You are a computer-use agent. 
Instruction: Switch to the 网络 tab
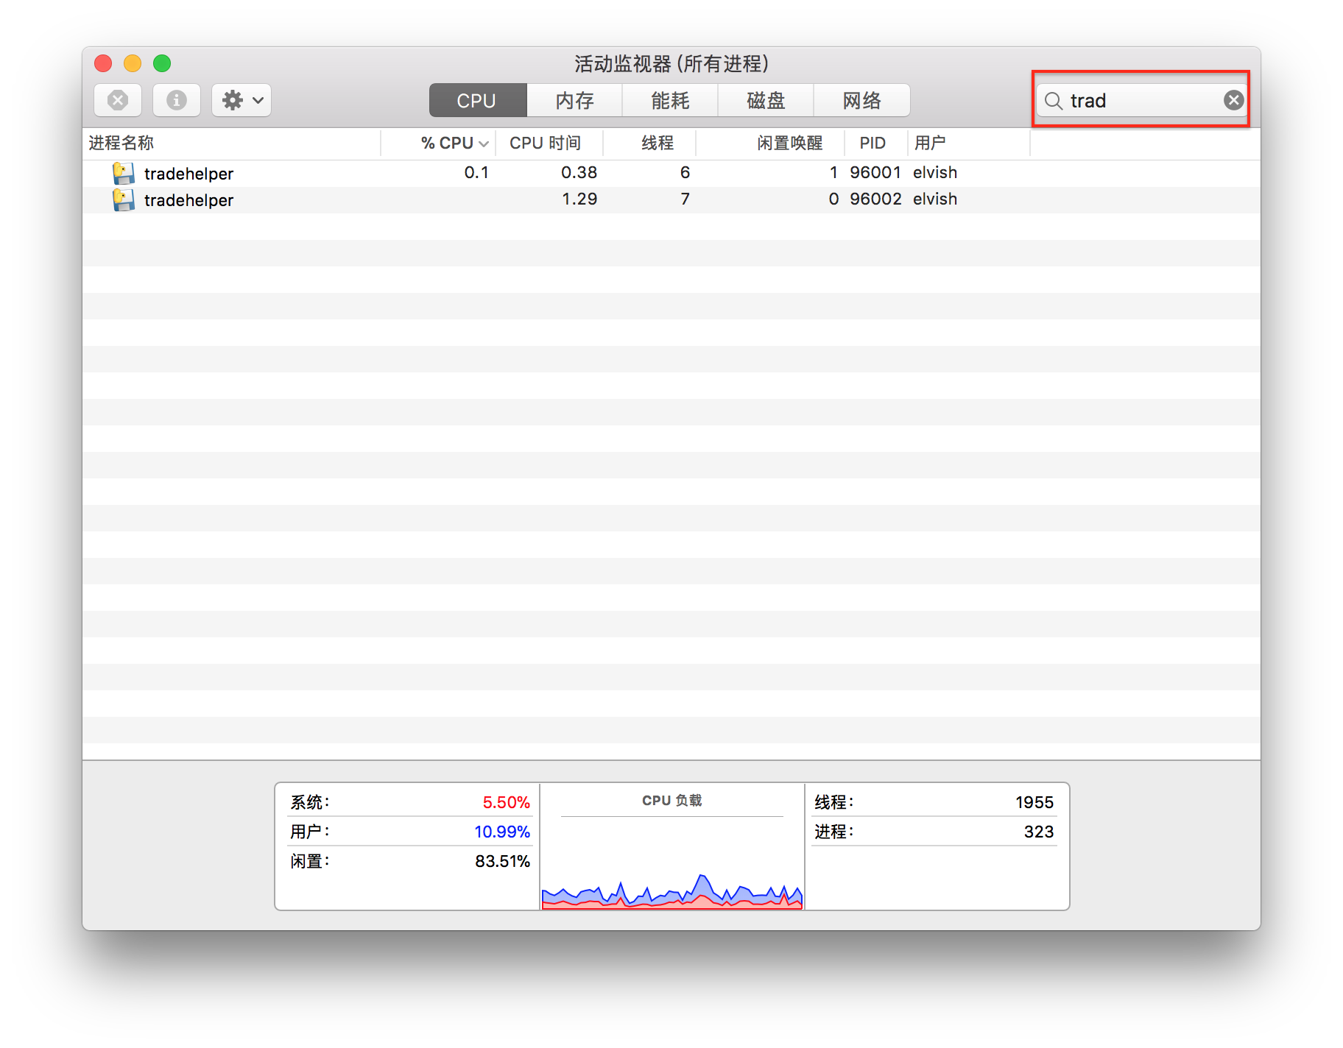[861, 100]
